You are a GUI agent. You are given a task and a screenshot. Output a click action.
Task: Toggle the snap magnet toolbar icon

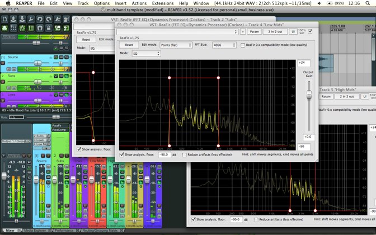40,28
